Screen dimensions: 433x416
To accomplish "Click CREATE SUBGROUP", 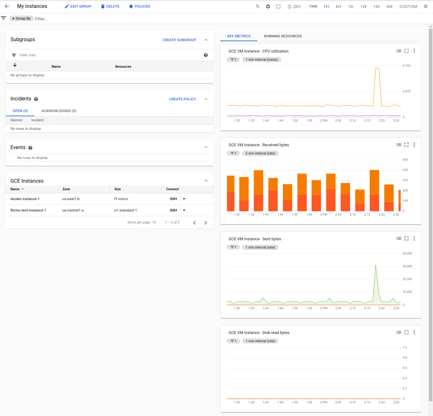I will click(179, 40).
